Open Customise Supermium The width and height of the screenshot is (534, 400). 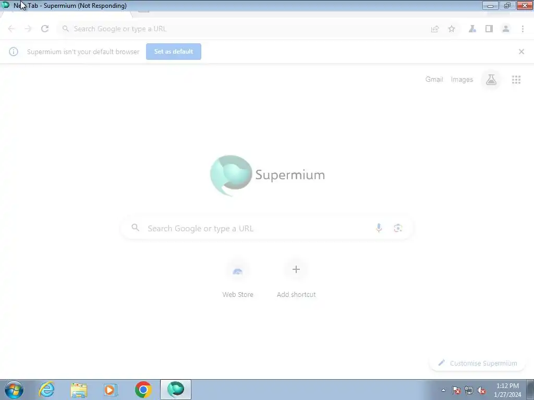point(478,363)
